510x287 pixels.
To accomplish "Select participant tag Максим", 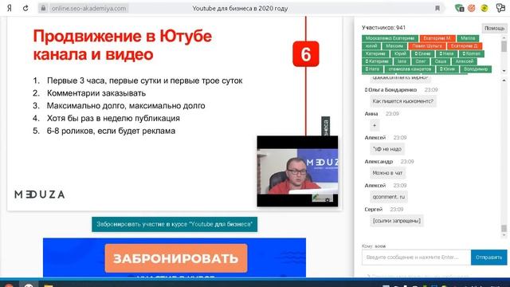I will coord(394,46).
